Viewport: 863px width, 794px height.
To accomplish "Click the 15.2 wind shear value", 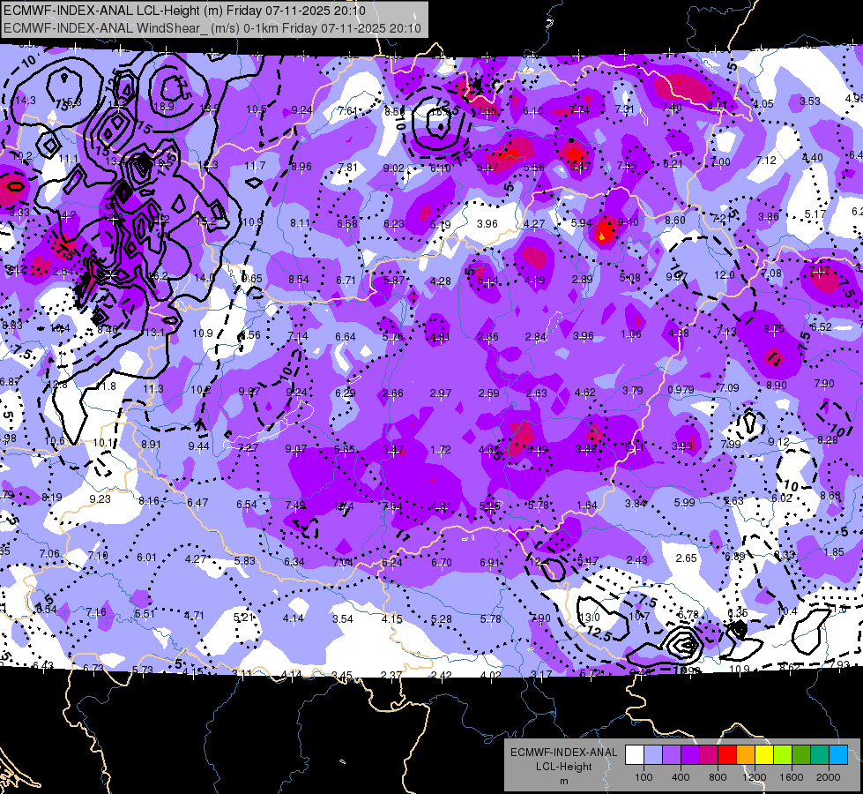I will click(x=206, y=221).
